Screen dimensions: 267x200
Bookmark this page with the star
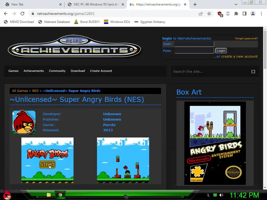tap(209, 14)
